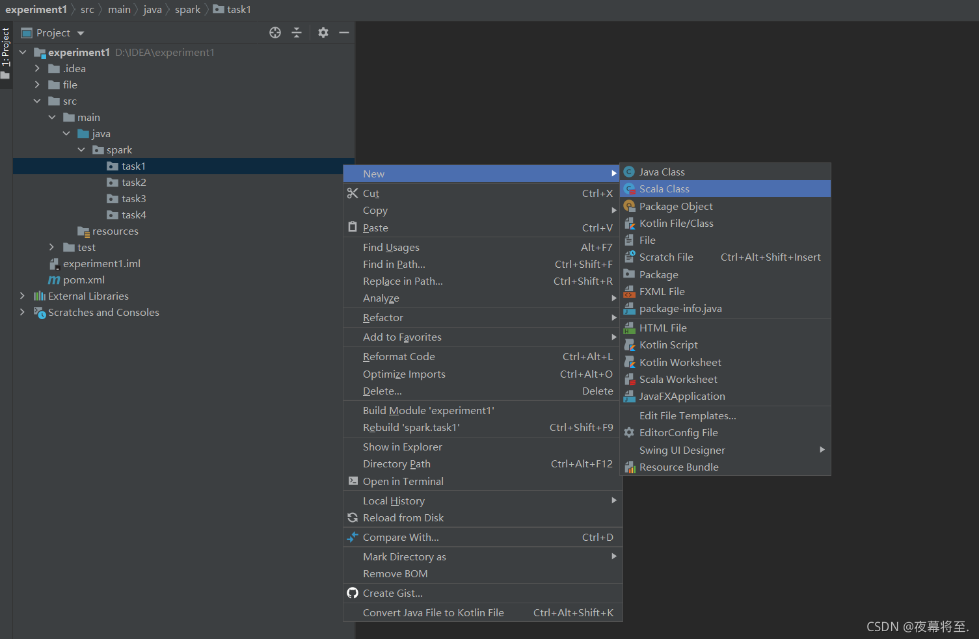
Task: Open Mark Directory as submenu
Action: [x=483, y=556]
